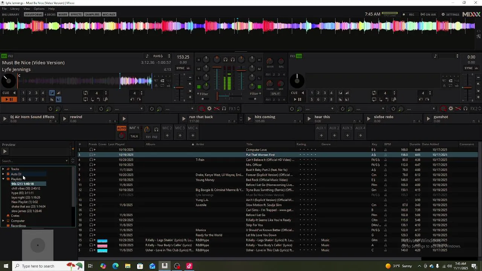
Task: Toggle the AUTO mic ducking button
Action: (x=121, y=128)
